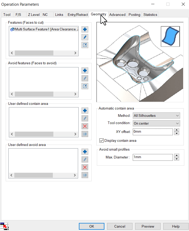Edit the selected feature with pencil icon
The image size is (189, 231).
85,37
